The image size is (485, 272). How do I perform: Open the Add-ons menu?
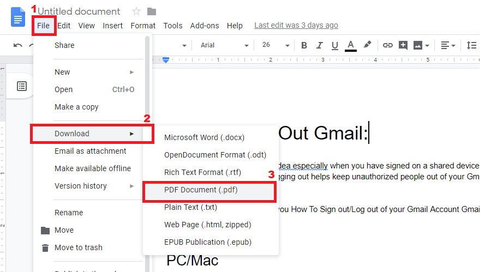pos(205,26)
